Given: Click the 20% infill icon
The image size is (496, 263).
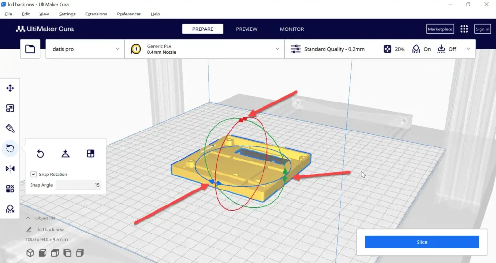Looking at the screenshot, I should [x=387, y=49].
